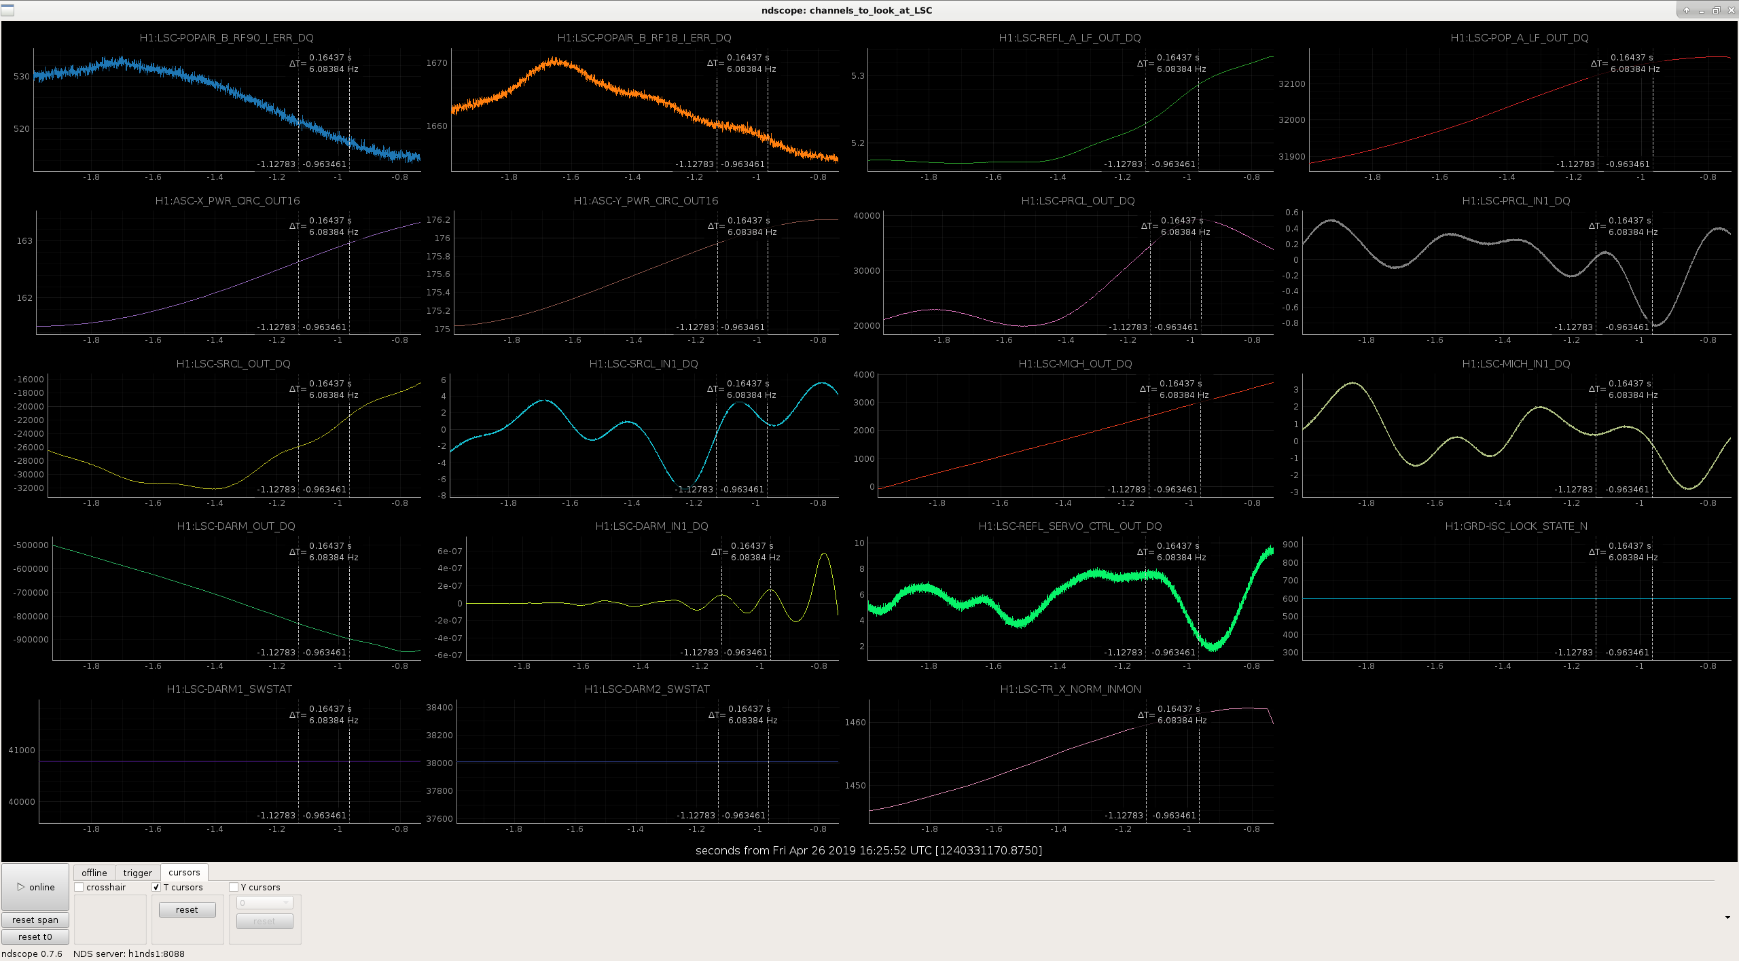Click the H1:LSC-PRCL_OUT_DQ title
The height and width of the screenshot is (961, 1739).
point(1078,201)
